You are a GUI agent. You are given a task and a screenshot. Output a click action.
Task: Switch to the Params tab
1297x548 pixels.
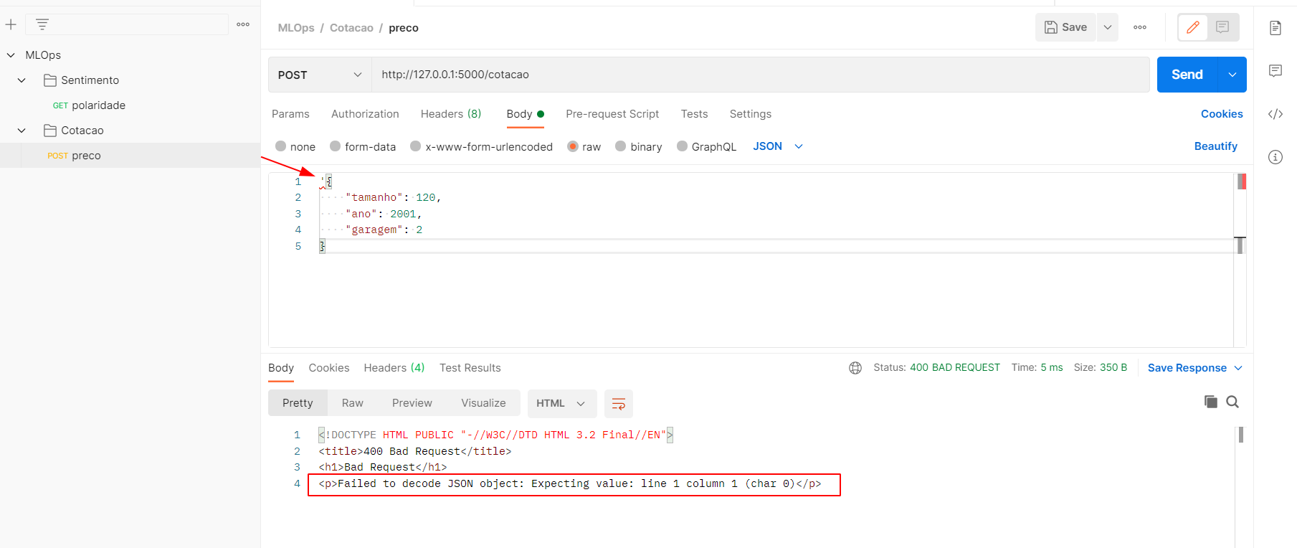(x=290, y=114)
